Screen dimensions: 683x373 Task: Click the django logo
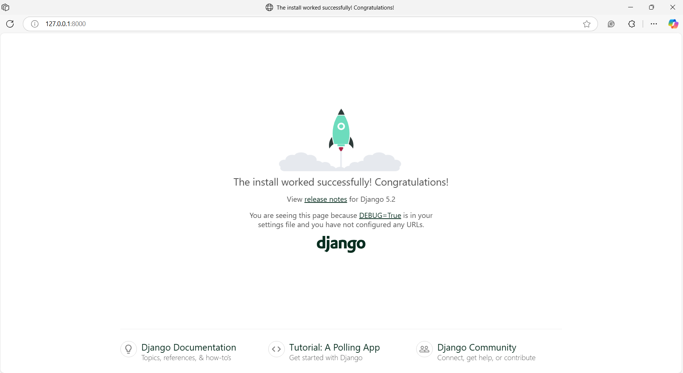coord(341,244)
